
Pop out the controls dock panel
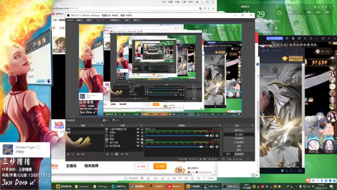252,125
